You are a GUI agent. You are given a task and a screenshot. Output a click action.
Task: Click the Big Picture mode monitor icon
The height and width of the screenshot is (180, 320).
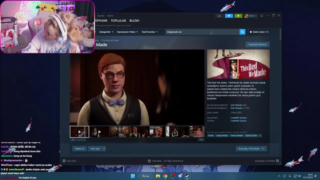click(x=261, y=16)
